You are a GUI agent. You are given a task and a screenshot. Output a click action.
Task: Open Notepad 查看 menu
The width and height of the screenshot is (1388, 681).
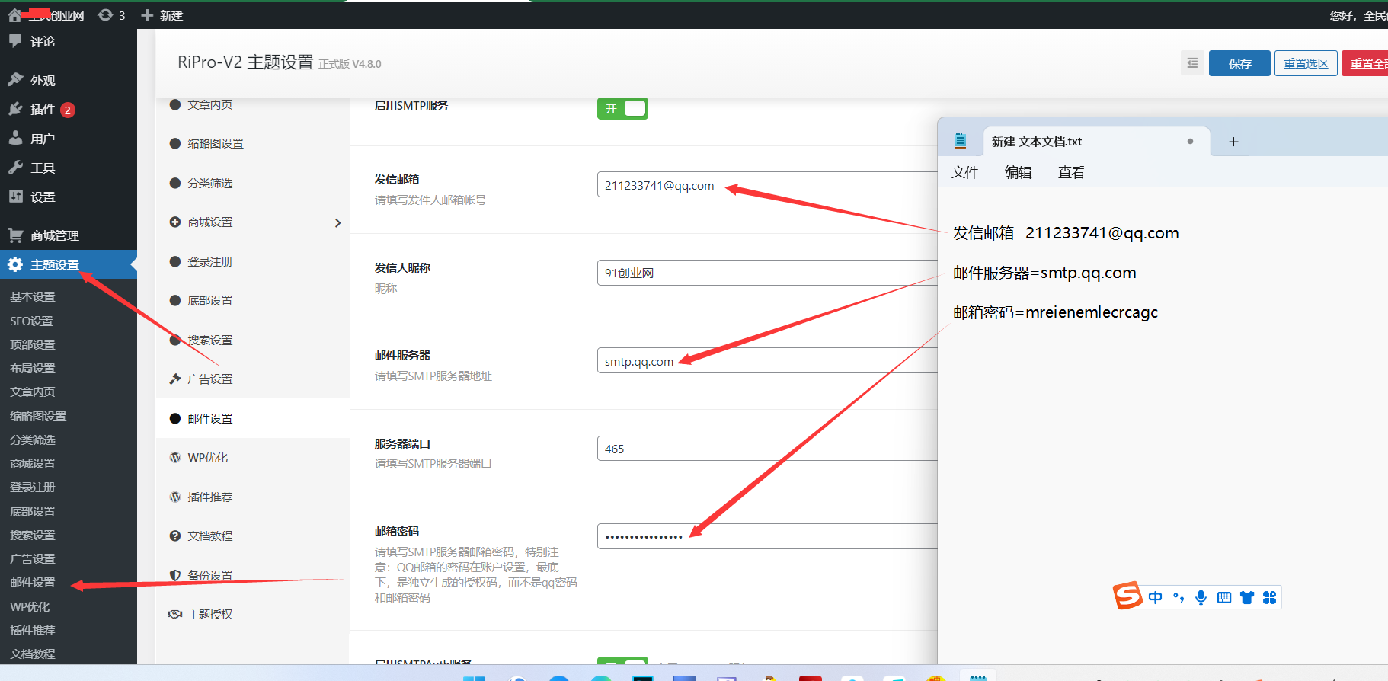(1071, 172)
